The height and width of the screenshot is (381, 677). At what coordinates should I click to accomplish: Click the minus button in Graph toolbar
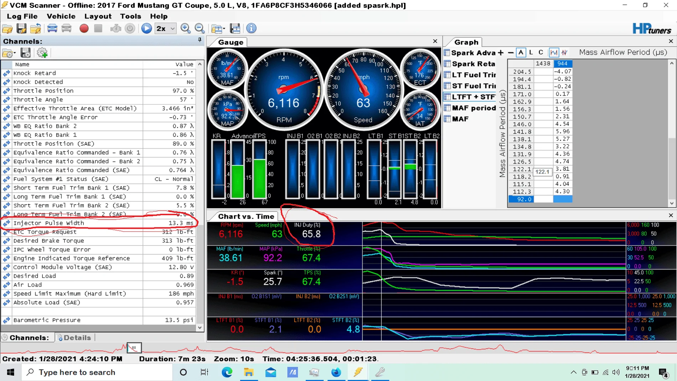click(x=511, y=53)
